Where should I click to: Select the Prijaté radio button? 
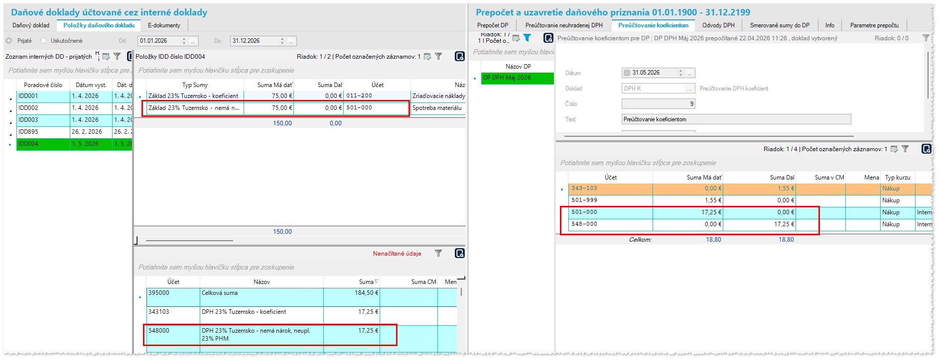9,41
